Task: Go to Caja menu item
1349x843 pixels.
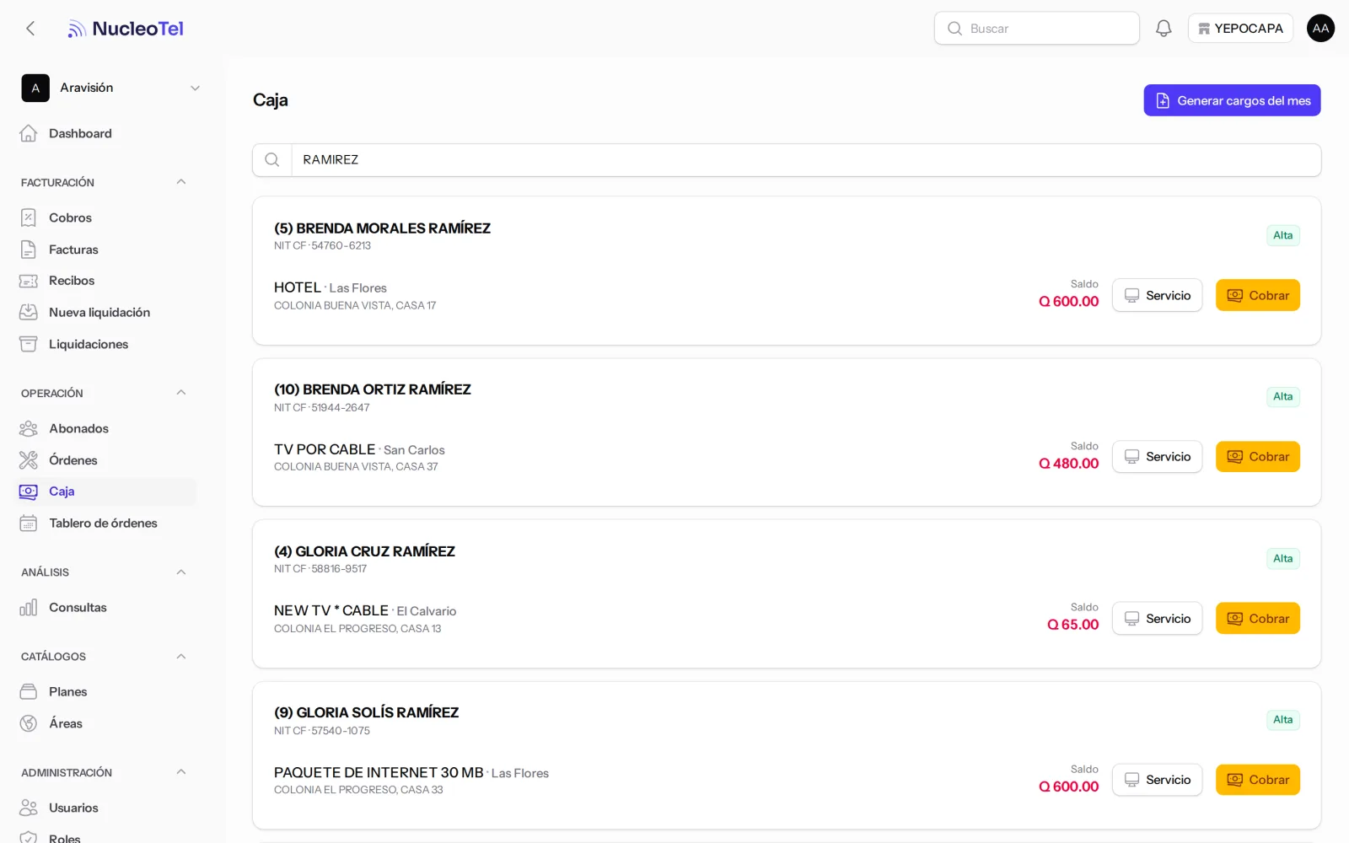Action: 106,491
